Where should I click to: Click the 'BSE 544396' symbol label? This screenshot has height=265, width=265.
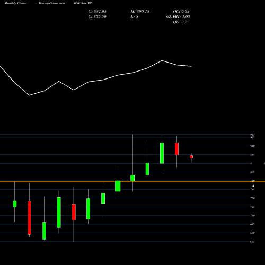(x=83, y=3)
